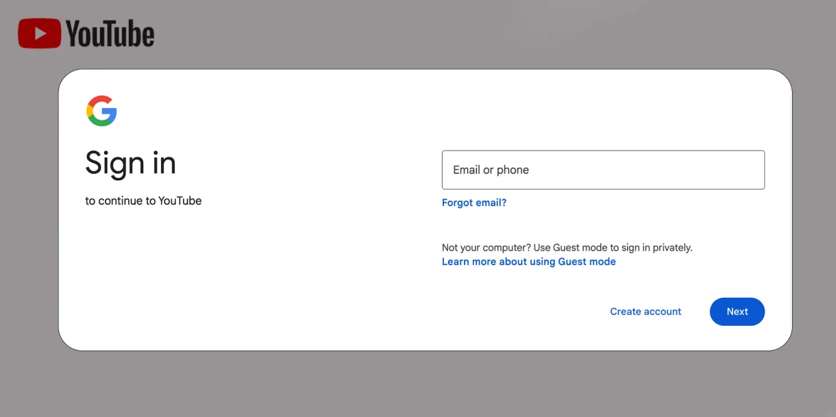Click the 'Not your computer?' guest mode text
Image resolution: width=836 pixels, height=417 pixels.
(567, 247)
